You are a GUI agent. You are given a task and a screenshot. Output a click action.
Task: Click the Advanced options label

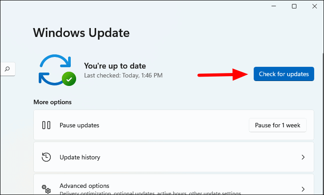(84, 186)
